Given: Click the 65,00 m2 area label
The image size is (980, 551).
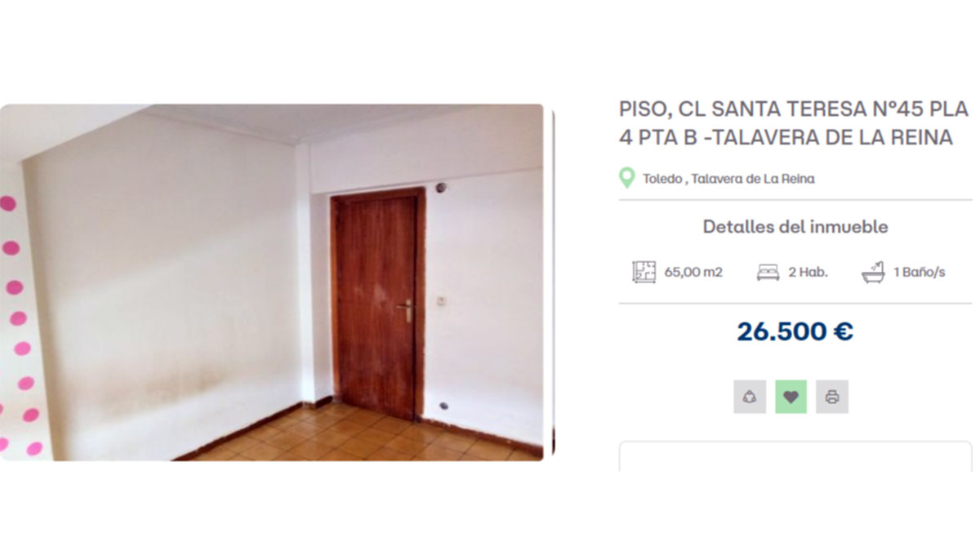Looking at the screenshot, I should 693,273.
